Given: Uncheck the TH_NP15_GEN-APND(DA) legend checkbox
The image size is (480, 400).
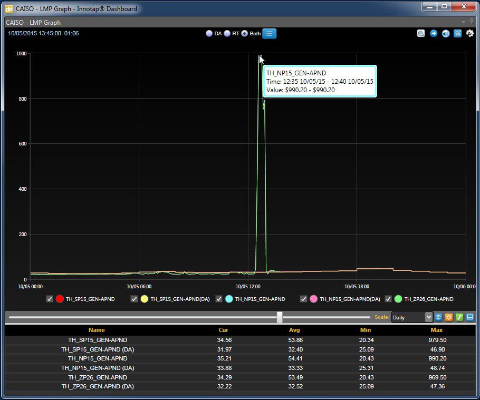Looking at the screenshot, I should point(303,299).
